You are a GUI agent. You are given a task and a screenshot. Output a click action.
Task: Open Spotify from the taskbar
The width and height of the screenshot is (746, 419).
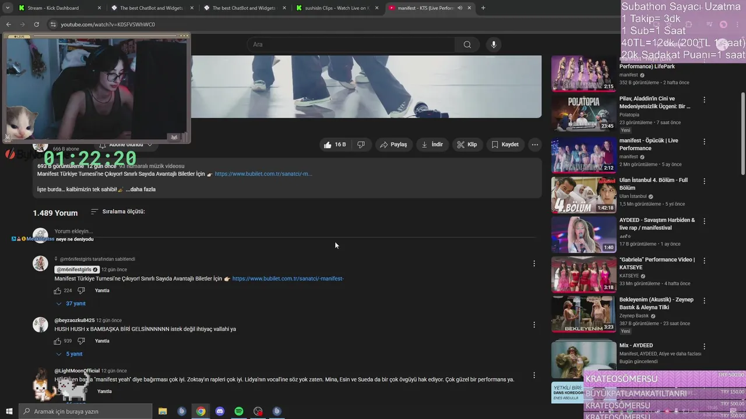[239, 411]
